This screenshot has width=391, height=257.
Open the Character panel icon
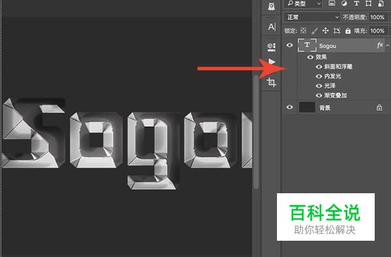click(x=272, y=27)
